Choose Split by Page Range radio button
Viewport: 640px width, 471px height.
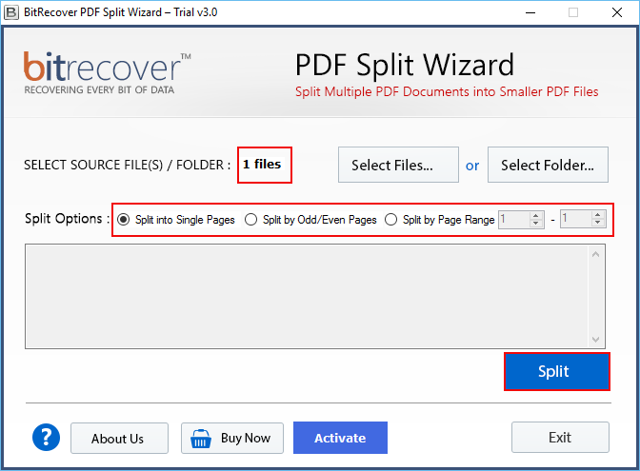390,220
